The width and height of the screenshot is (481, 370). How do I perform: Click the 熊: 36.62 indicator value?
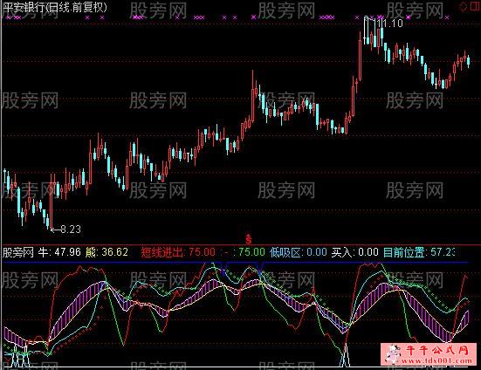tap(107, 252)
